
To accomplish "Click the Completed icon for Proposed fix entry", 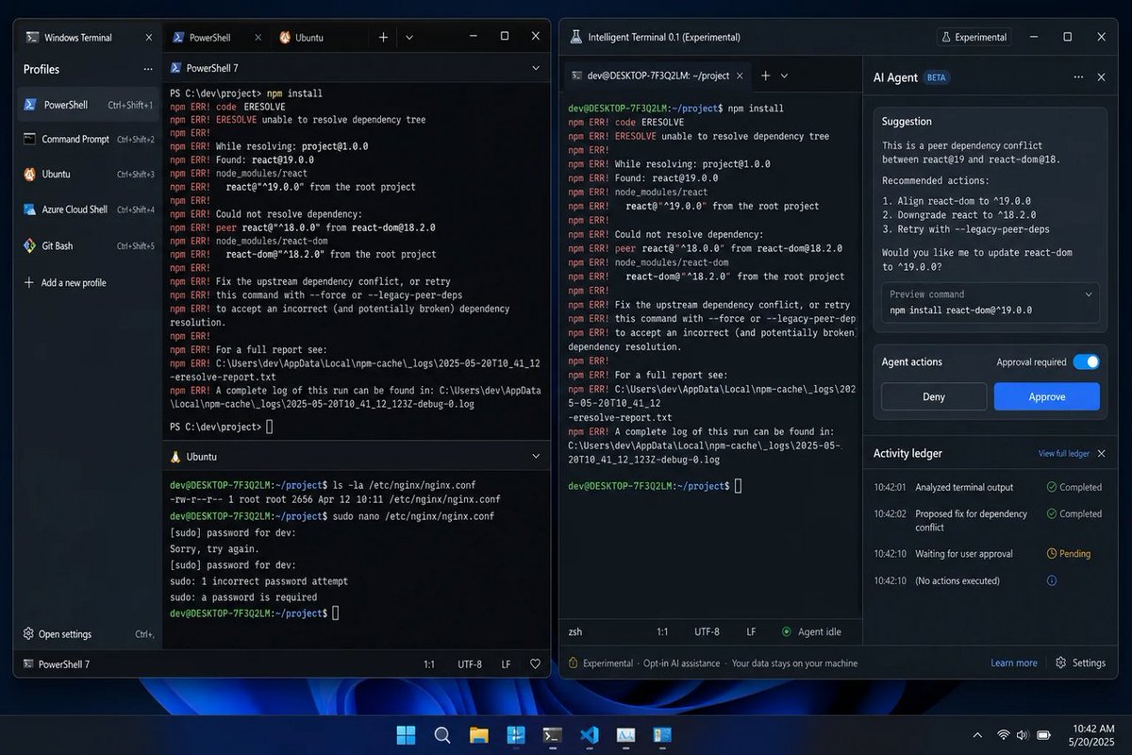I will click(1052, 513).
